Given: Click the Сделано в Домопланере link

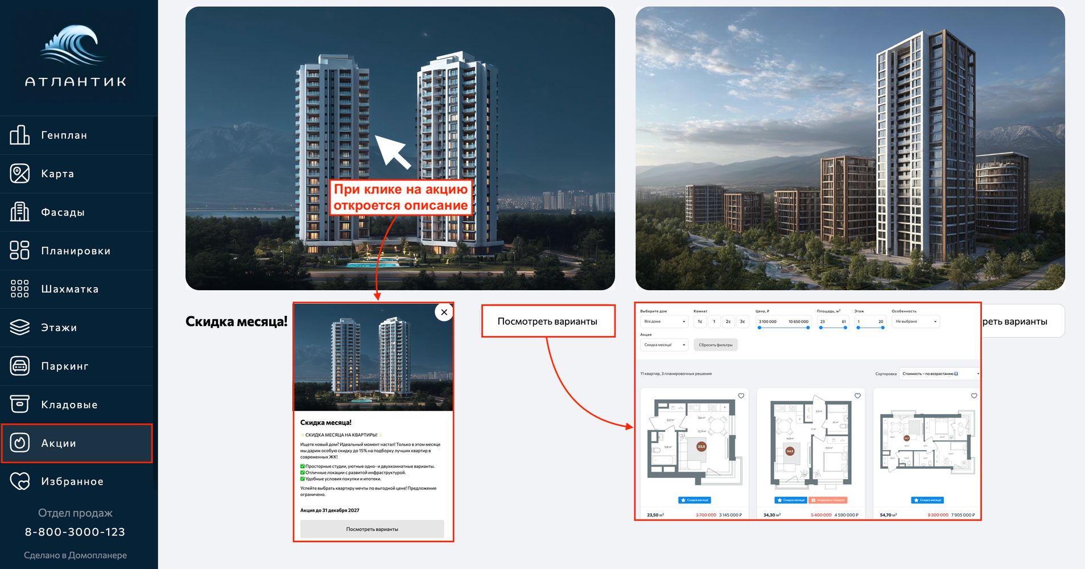Looking at the screenshot, I should (x=75, y=555).
